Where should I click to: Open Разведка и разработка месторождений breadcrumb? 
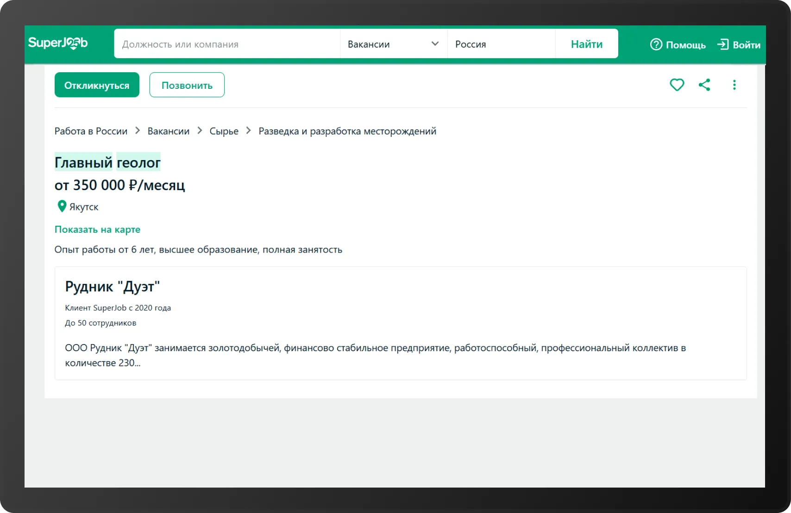(347, 131)
